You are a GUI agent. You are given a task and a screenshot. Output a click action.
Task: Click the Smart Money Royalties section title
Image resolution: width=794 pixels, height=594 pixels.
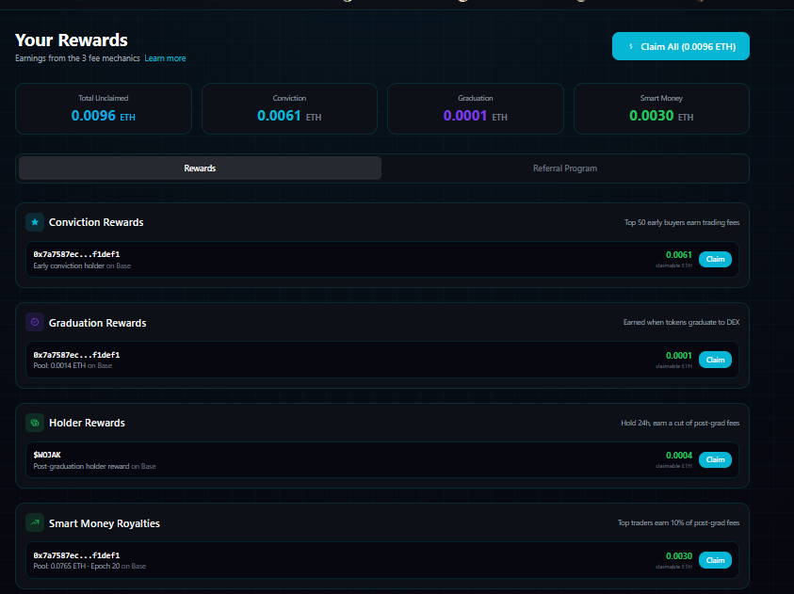click(x=105, y=523)
